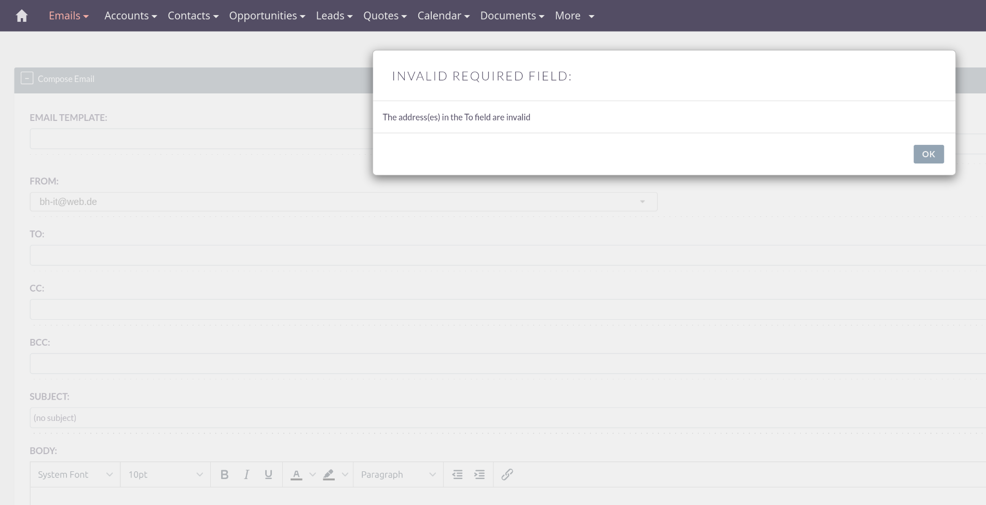
Task: Open the Paragraph format dropdown
Action: 398,474
